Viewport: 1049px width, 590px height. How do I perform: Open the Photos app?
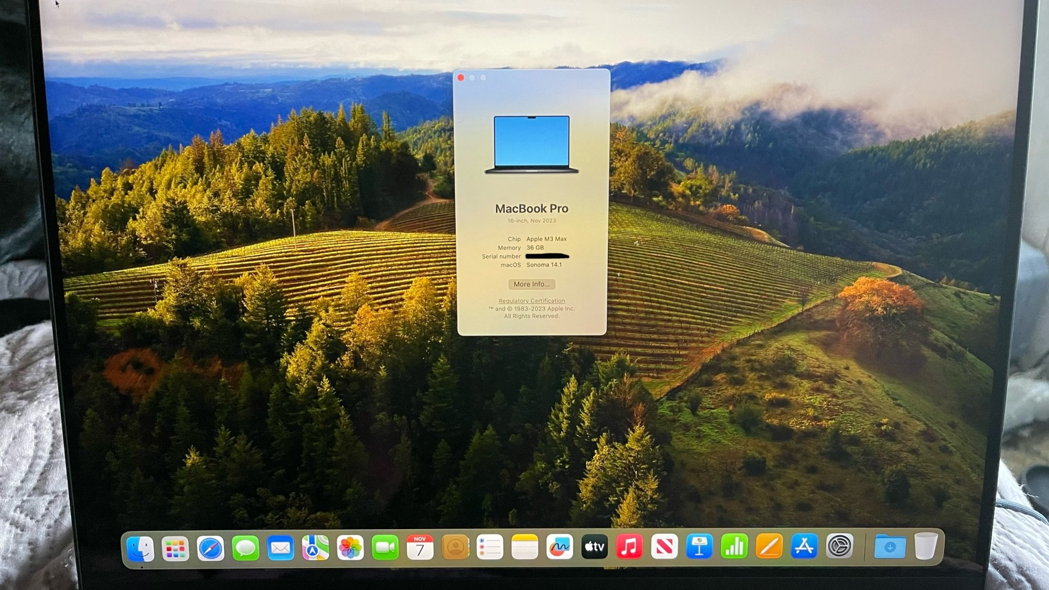pos(350,548)
